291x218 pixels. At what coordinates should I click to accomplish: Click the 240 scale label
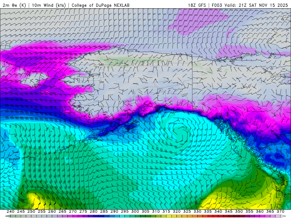(11, 211)
